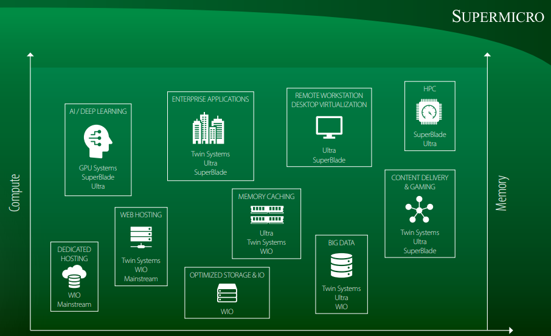Viewport: 551px width, 336px height.
Task: Select the HPC processor chip icon
Action: click(x=429, y=114)
